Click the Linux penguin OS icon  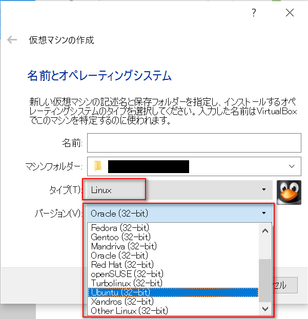pyautogui.click(x=289, y=192)
